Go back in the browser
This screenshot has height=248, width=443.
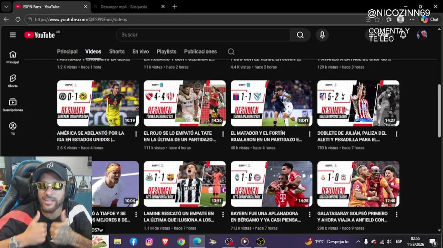[6, 19]
